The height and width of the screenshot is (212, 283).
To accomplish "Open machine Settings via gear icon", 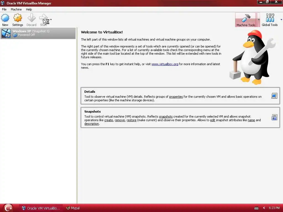I will 17,18.
